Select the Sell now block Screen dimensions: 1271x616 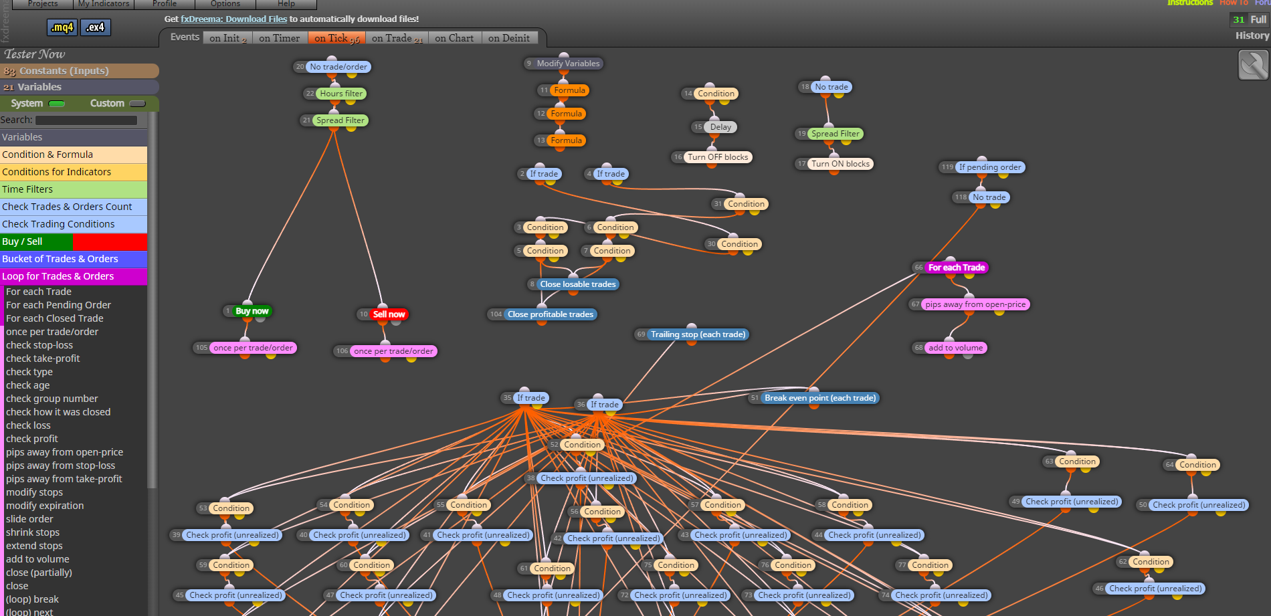tap(388, 314)
